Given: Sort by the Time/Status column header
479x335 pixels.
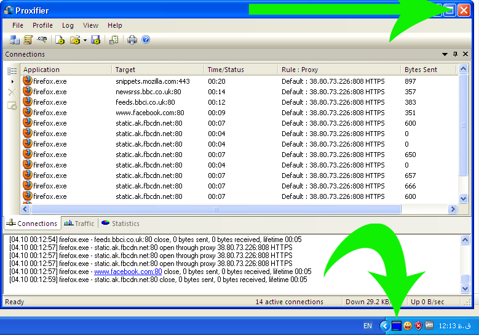Looking at the screenshot, I should pyautogui.click(x=241, y=70).
